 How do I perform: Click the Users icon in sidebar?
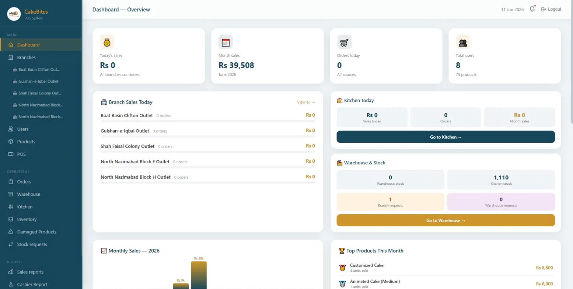pos(11,129)
